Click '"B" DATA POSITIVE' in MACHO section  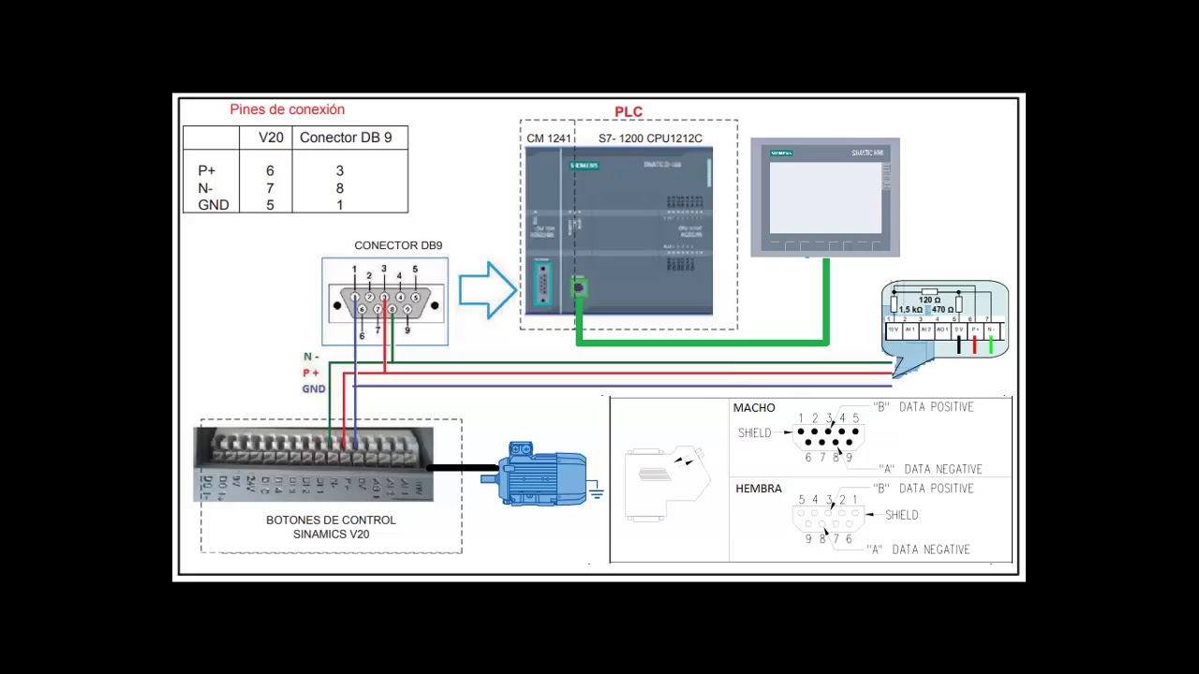coord(924,407)
